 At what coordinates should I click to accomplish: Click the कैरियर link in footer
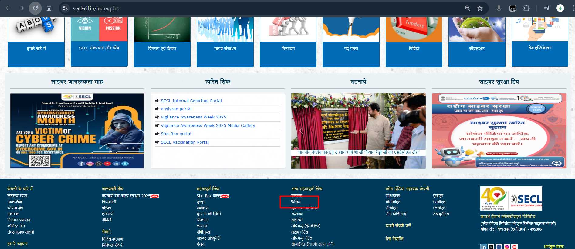tap(296, 202)
